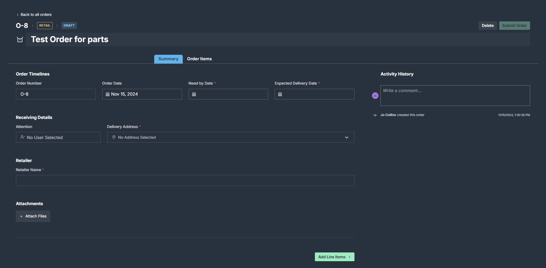Open the No User Selected attention picker
Screen dimensions: 546x268
tap(58, 137)
